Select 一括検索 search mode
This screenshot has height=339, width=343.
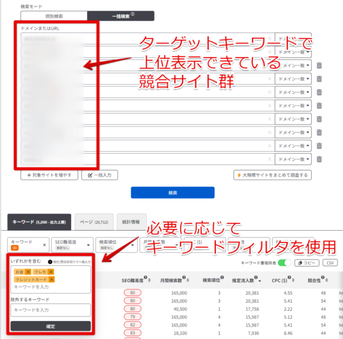(x=121, y=16)
